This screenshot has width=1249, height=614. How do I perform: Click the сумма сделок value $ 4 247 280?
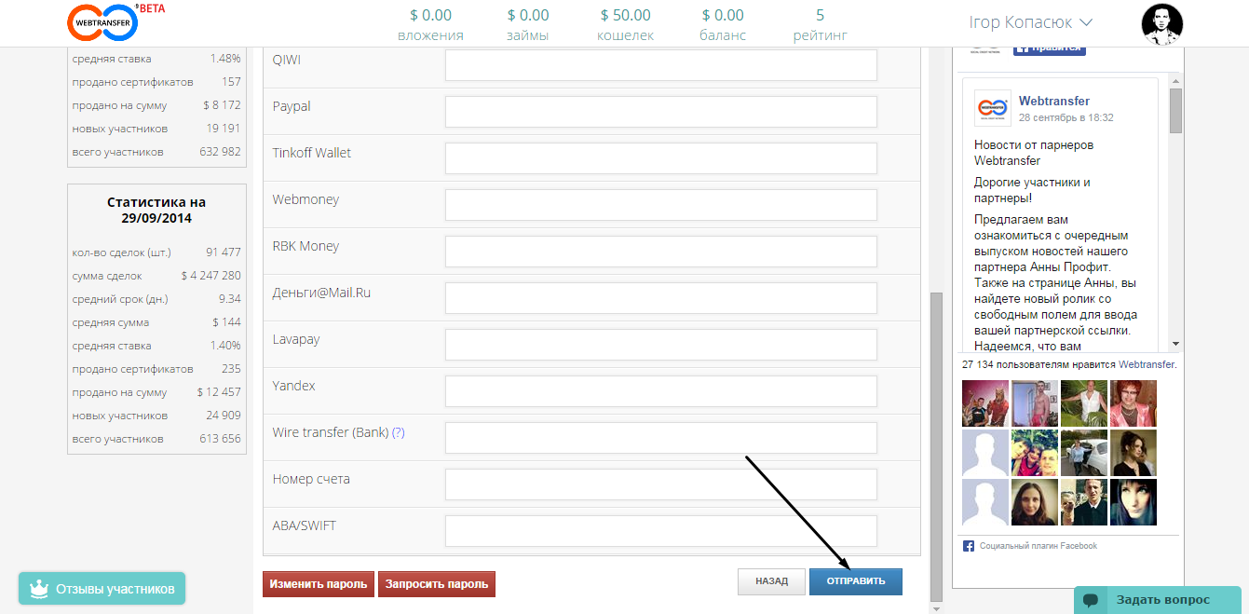point(211,276)
